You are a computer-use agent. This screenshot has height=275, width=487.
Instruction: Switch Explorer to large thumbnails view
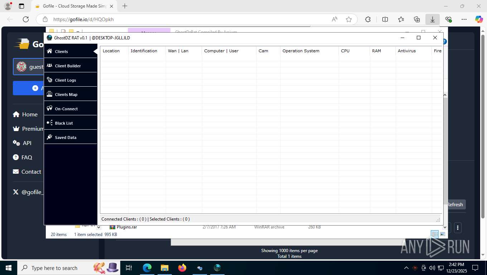point(443,234)
